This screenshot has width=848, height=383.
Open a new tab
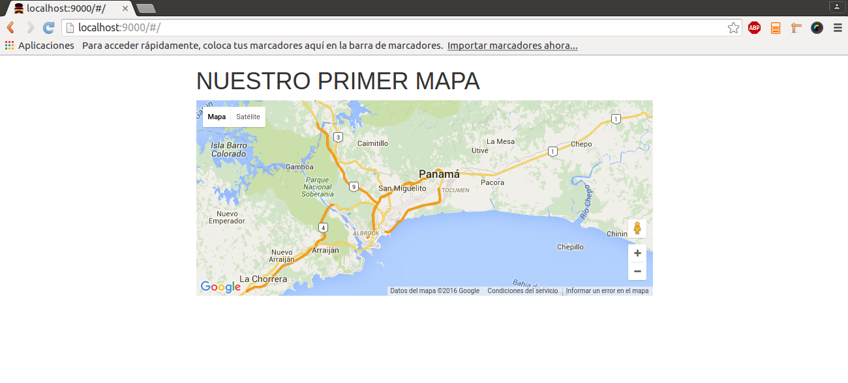tap(146, 8)
